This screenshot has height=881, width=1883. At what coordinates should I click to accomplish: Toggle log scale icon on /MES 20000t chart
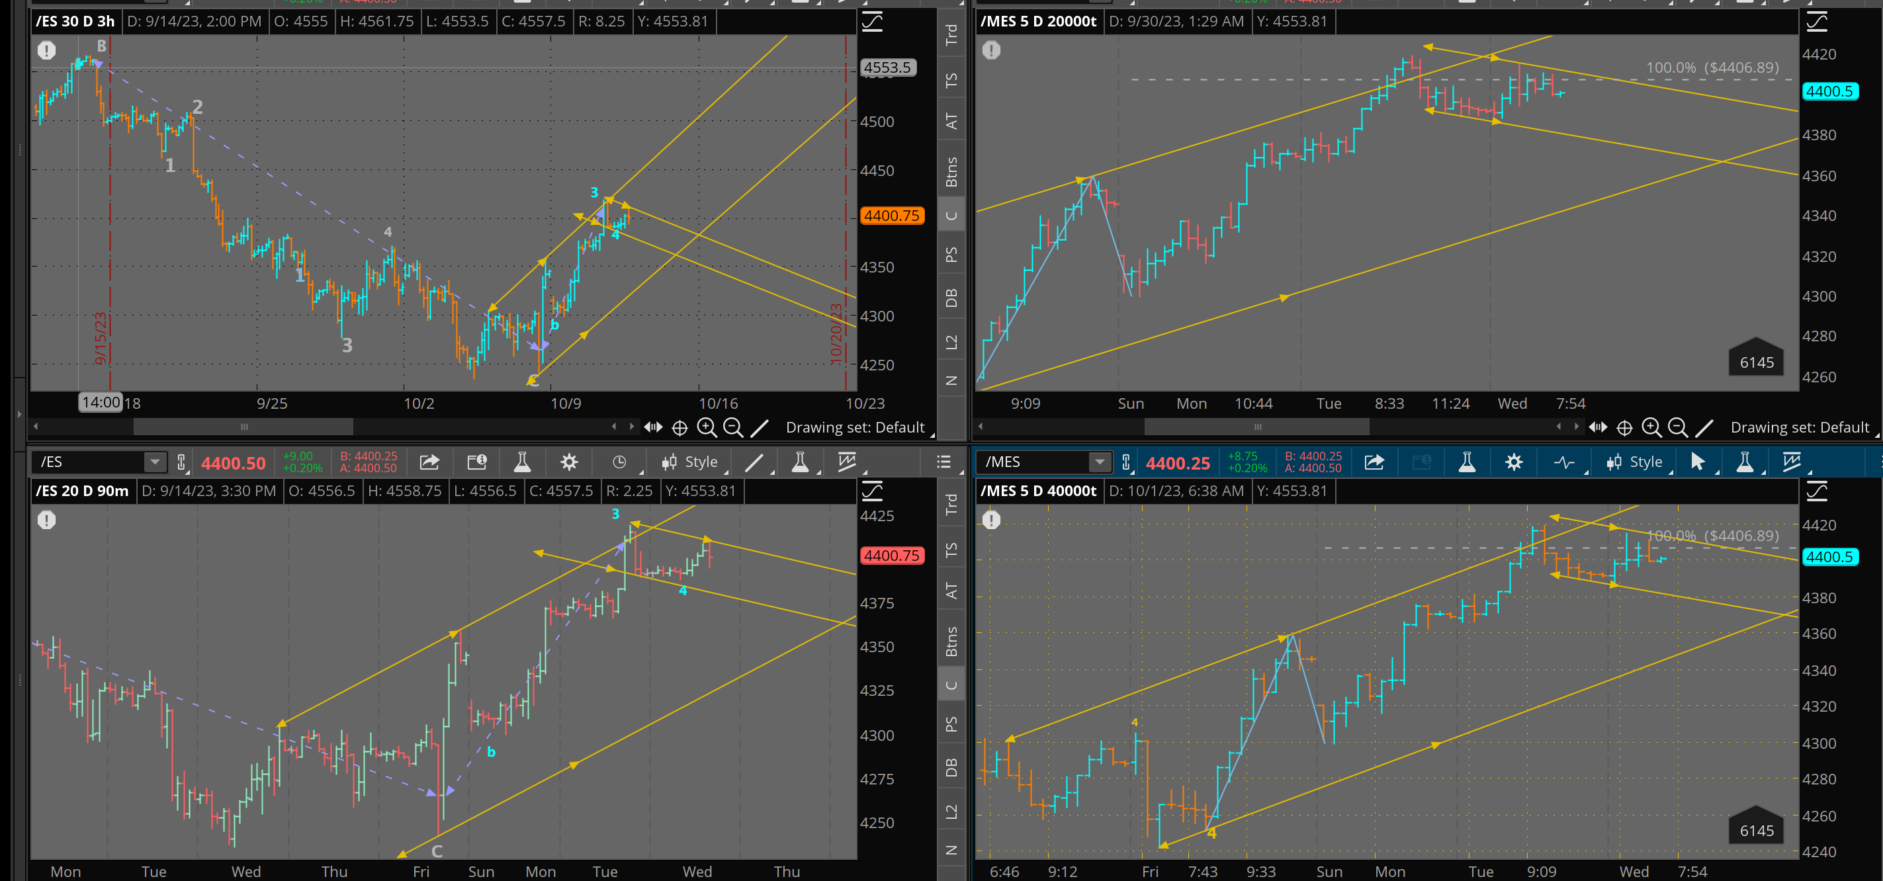click(x=1816, y=22)
